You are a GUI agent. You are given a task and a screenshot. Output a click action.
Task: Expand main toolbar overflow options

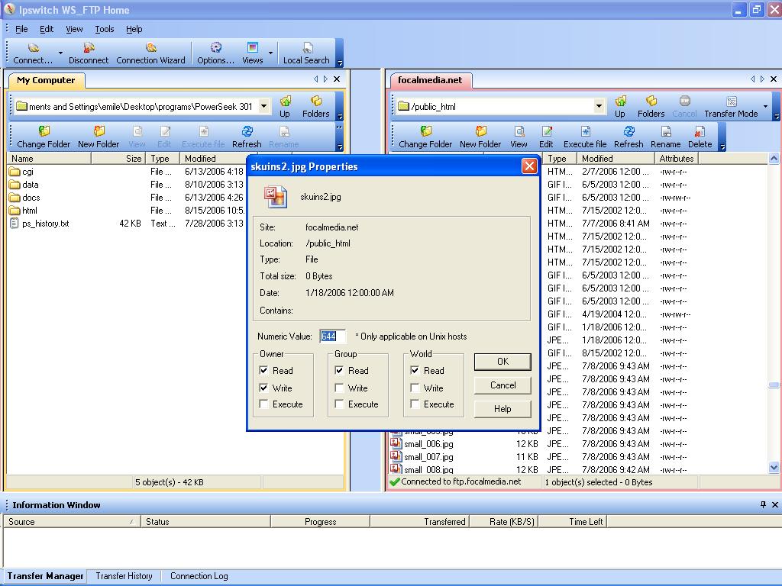pos(340,63)
